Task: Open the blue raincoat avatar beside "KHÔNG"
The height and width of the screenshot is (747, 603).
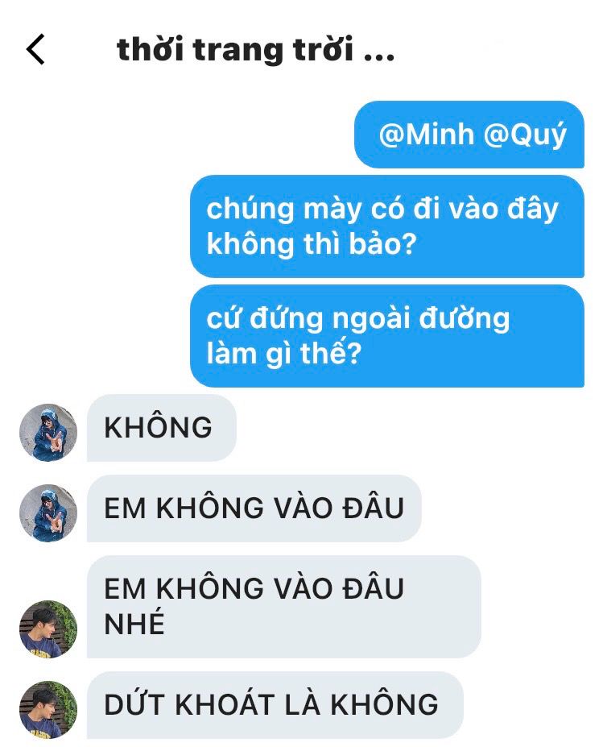Action: [48, 432]
